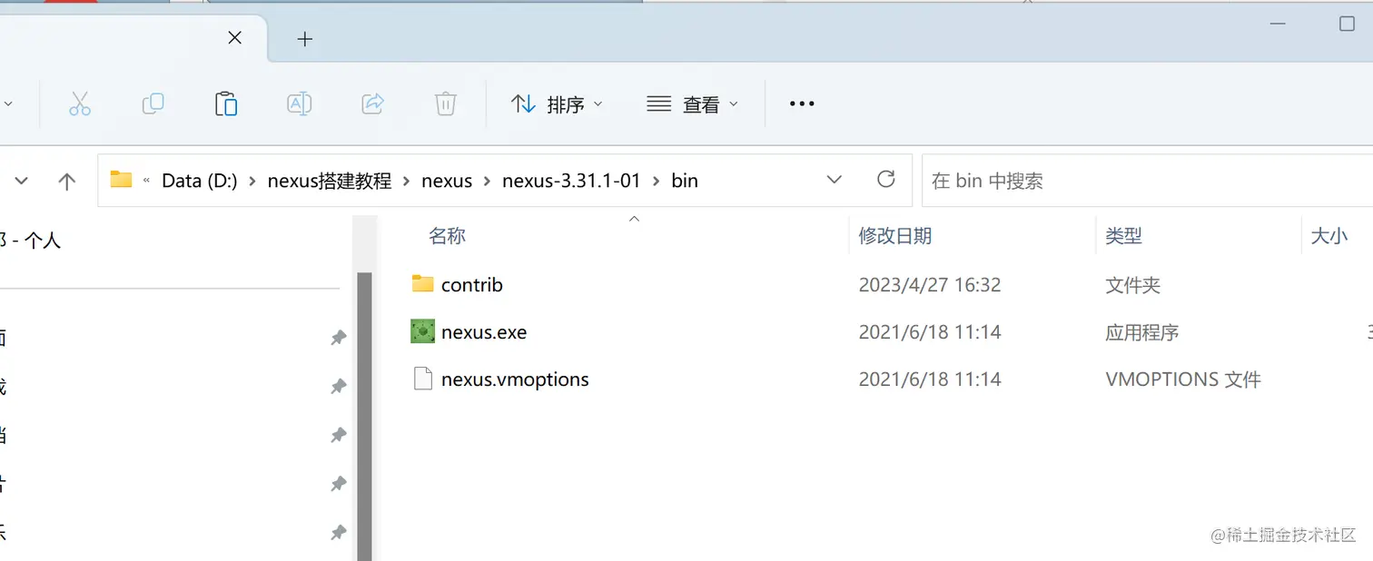Click the Cut scissors icon

80,104
